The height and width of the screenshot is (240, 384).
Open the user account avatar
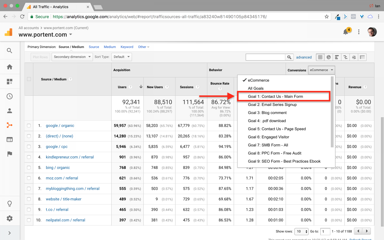(372, 32)
